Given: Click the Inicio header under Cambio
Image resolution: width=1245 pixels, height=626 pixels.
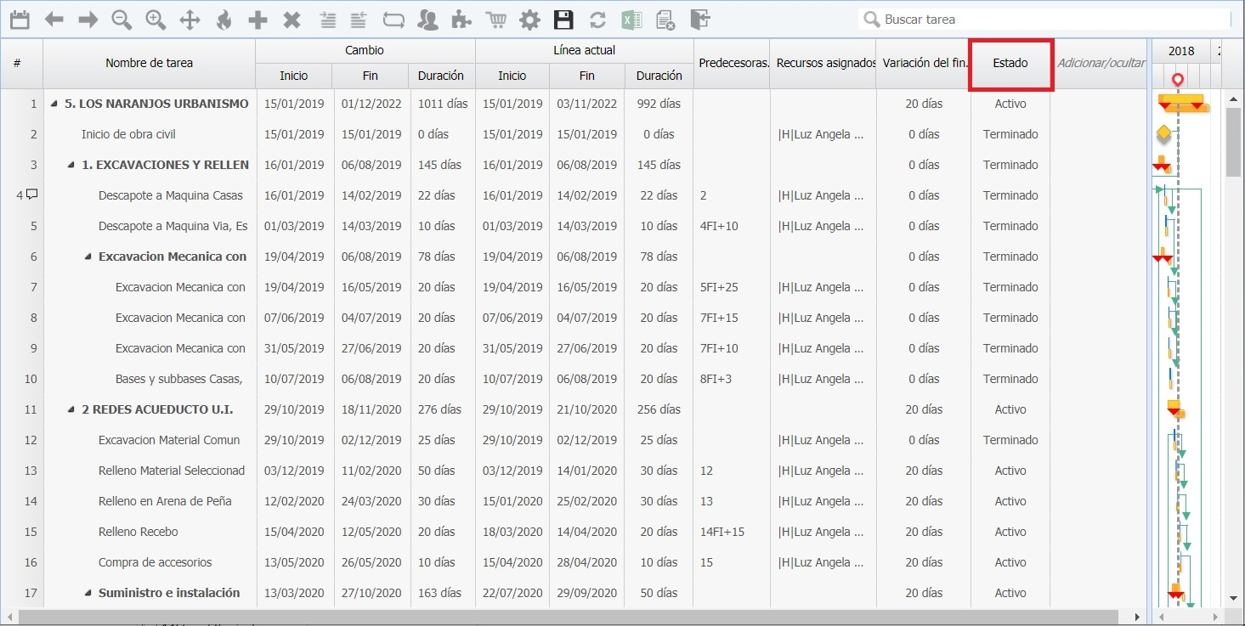Looking at the screenshot, I should tap(294, 76).
